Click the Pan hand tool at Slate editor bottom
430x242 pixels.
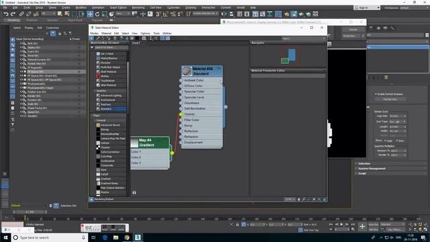298,199
